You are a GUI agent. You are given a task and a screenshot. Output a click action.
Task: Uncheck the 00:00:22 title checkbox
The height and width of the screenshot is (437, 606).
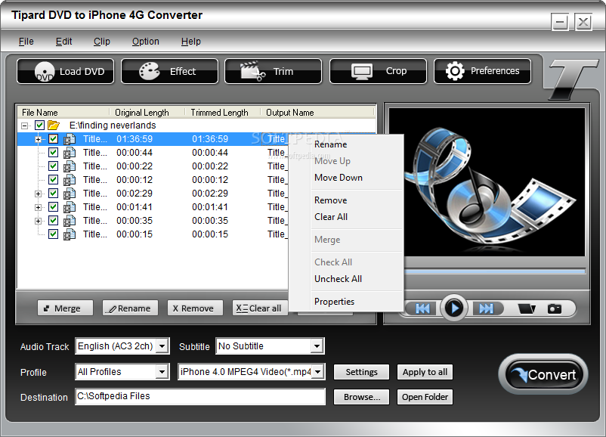54,166
